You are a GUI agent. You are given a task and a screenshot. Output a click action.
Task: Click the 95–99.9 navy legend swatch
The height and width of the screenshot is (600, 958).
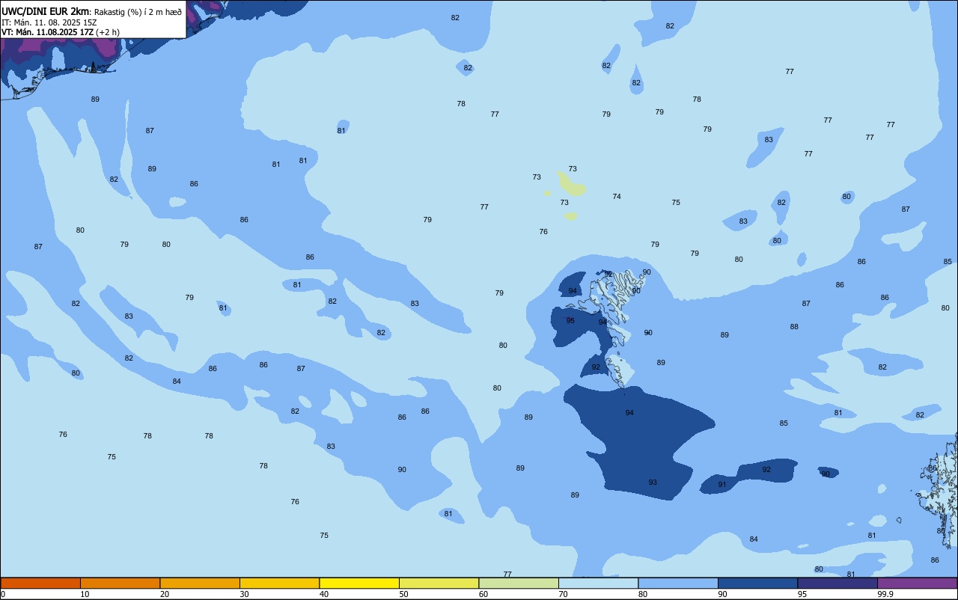pos(838,583)
